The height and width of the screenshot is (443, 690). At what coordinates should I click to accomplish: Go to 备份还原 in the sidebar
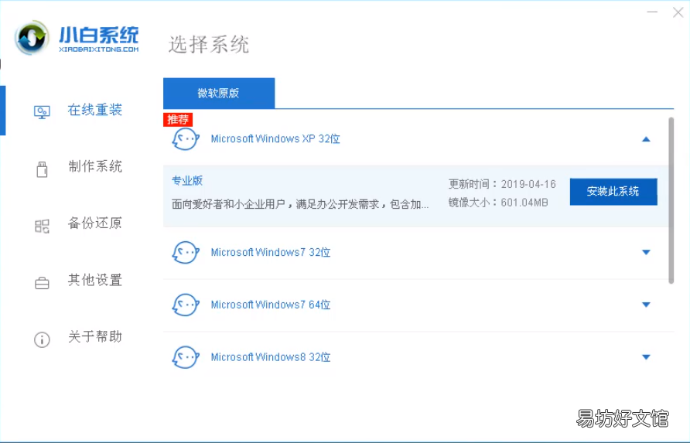[95, 223]
